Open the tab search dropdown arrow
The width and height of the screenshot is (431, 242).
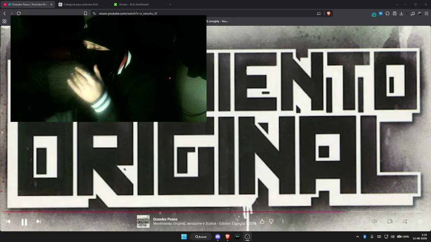[397, 4]
